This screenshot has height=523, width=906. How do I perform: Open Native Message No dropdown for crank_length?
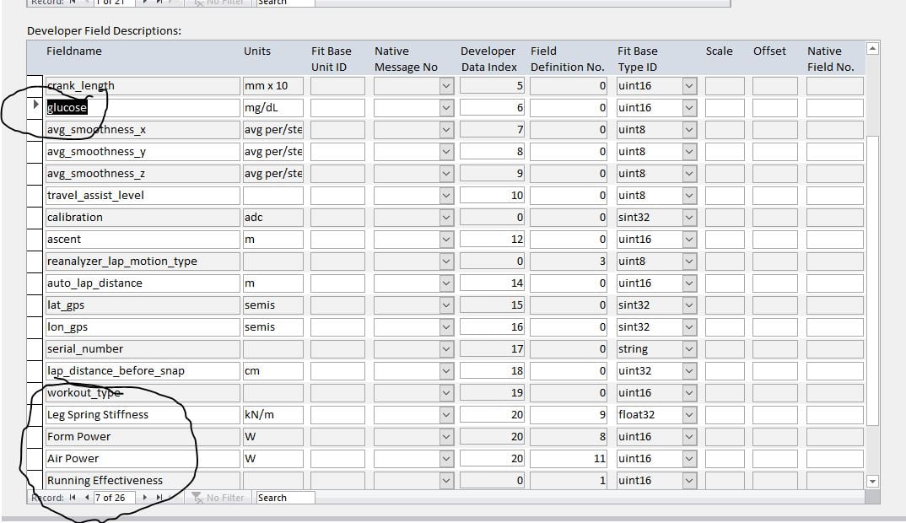(445, 86)
